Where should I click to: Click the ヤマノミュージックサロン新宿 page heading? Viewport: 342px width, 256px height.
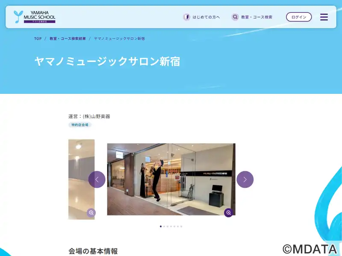click(107, 61)
